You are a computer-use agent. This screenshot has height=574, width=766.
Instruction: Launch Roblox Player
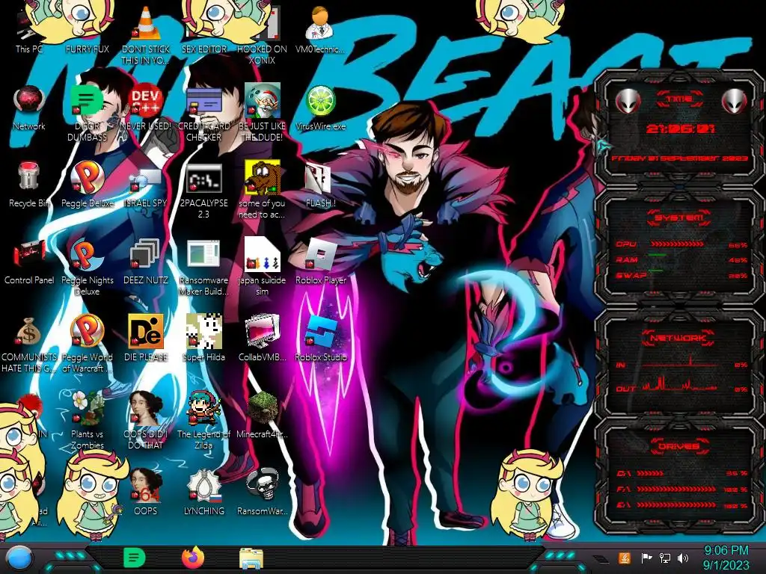tap(320, 262)
